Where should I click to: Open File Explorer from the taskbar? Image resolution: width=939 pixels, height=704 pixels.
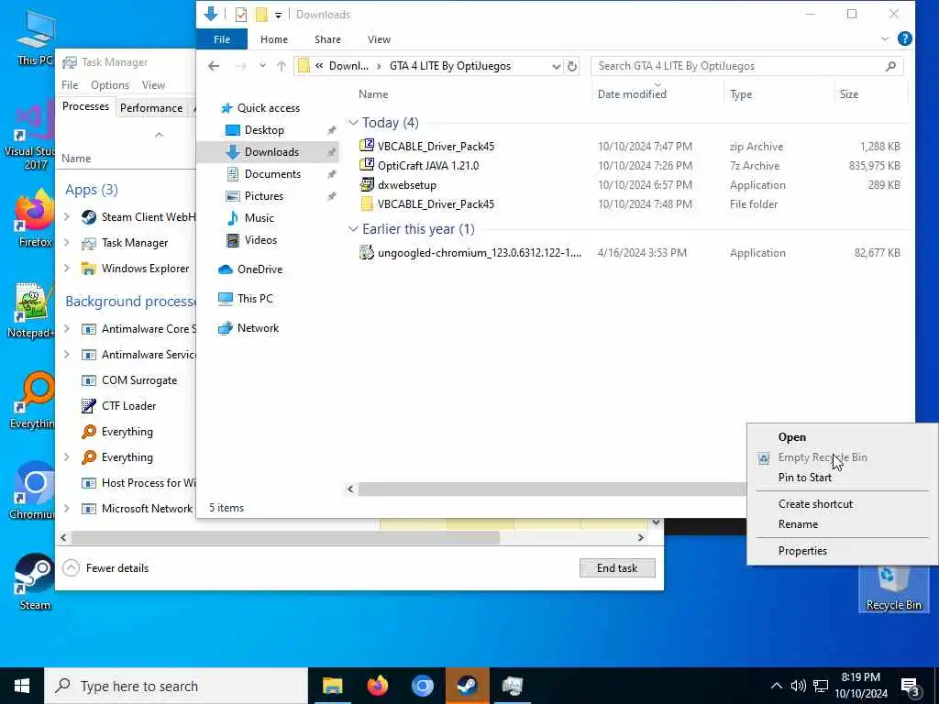pyautogui.click(x=332, y=686)
